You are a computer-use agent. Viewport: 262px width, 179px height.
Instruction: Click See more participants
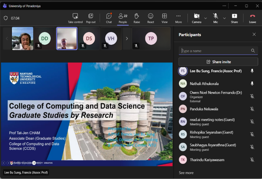(186, 173)
